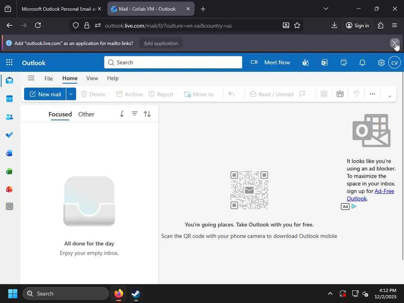Switch to Microsoft Outlook Personal Email tab

click(58, 9)
